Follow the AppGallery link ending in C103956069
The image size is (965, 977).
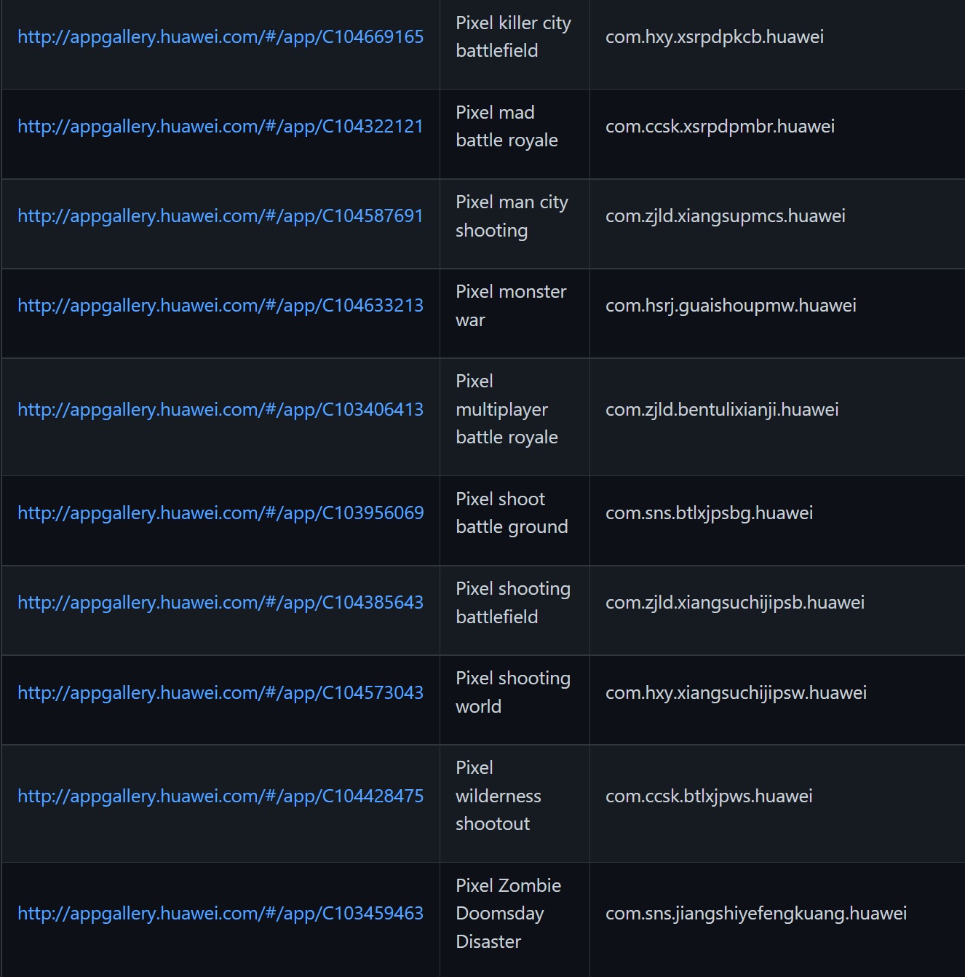(x=220, y=513)
